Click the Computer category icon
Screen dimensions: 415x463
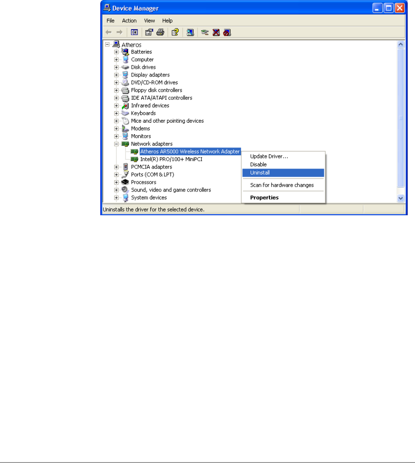tap(125, 60)
